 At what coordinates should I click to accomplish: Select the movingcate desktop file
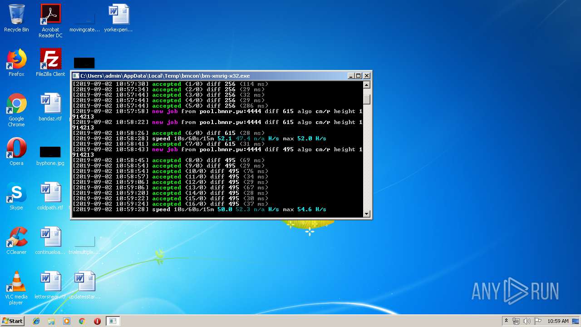point(84,21)
